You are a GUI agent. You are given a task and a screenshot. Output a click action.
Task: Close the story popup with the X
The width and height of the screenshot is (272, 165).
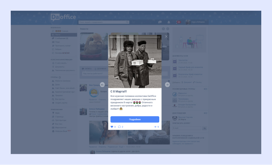166,36
